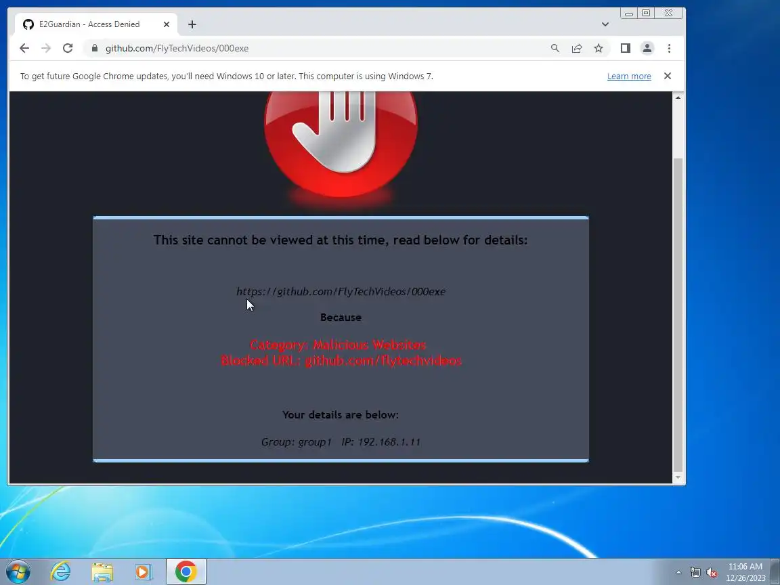Click the 'Blocked URL: github.com/flytechvideos' line
This screenshot has width=780, height=585.
click(341, 361)
